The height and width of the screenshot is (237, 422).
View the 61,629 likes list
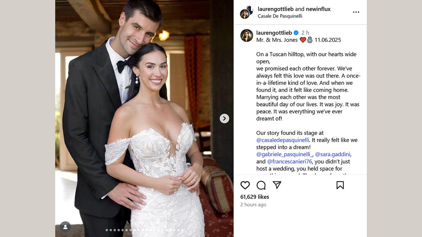pos(255,197)
